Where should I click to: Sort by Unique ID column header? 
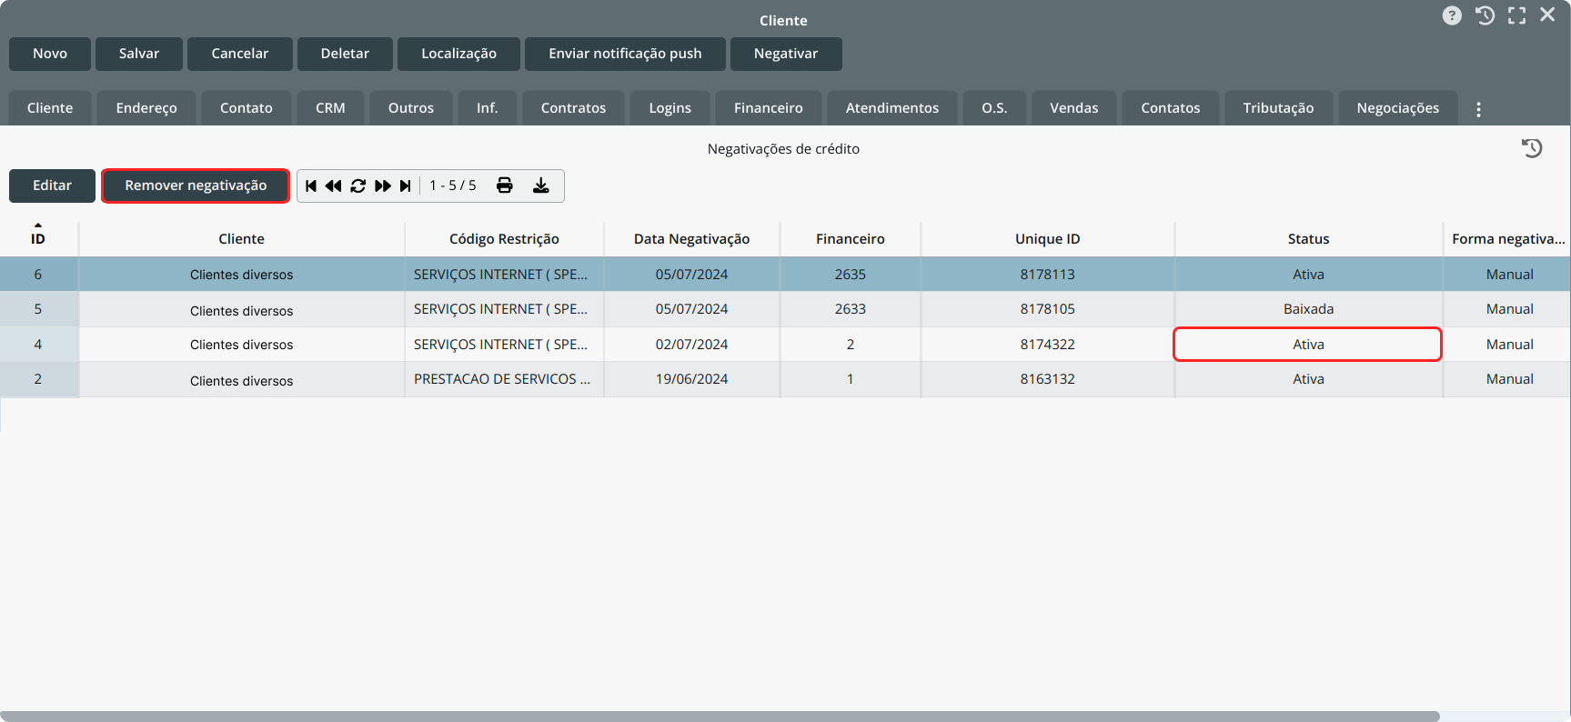coord(1048,238)
